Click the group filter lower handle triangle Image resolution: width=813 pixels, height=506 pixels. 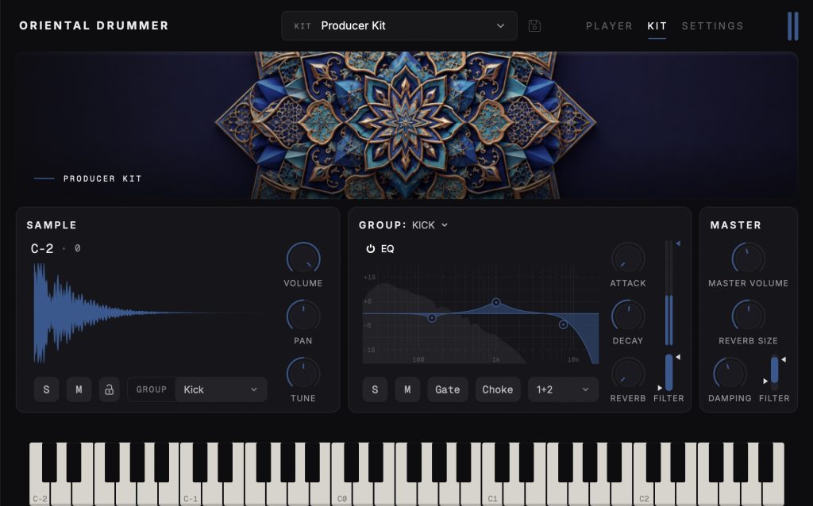660,387
